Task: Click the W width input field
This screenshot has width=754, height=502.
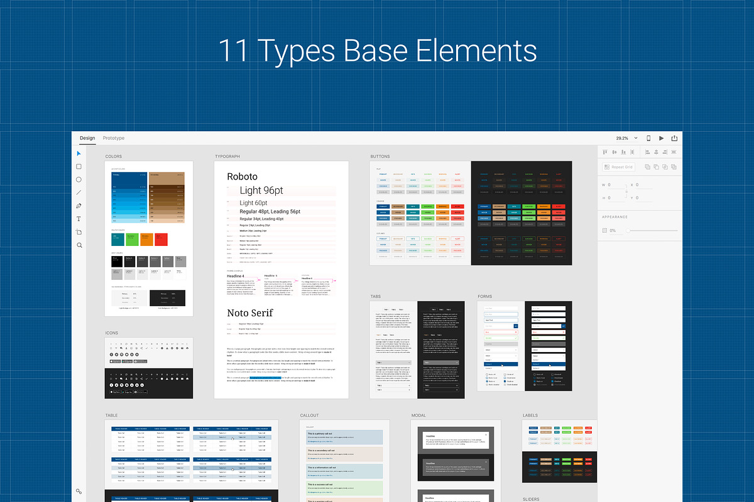Action: 617,185
